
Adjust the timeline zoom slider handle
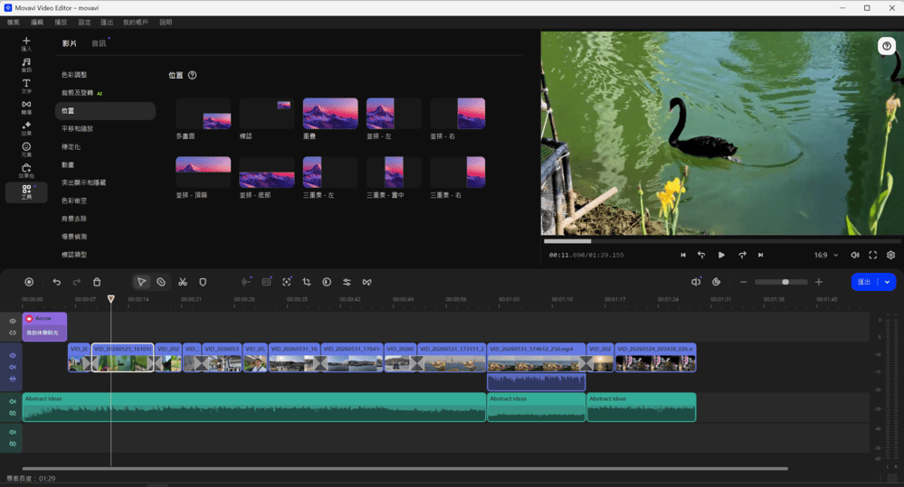point(785,282)
